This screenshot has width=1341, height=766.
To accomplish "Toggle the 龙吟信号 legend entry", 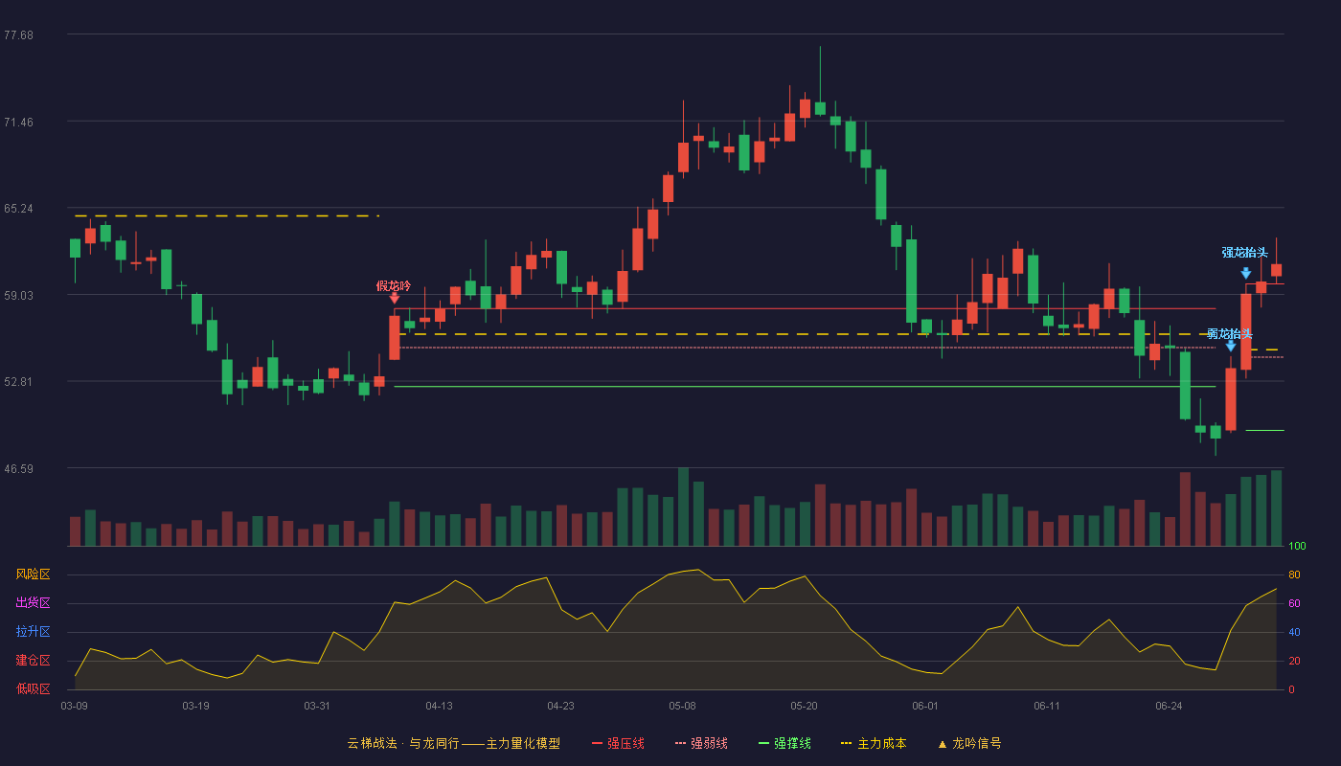I will click(x=969, y=743).
